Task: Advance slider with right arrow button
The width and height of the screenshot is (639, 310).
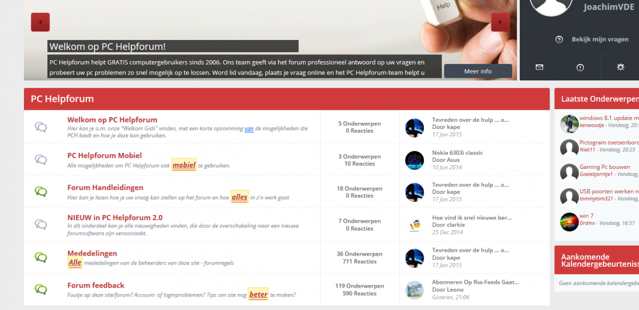Action: [501, 22]
